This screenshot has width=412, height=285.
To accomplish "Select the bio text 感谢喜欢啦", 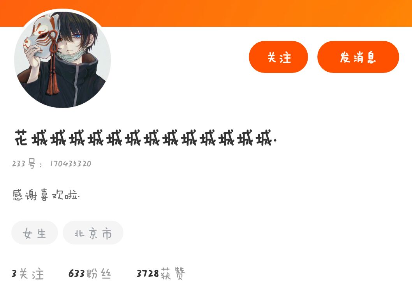I will coord(46,195).
